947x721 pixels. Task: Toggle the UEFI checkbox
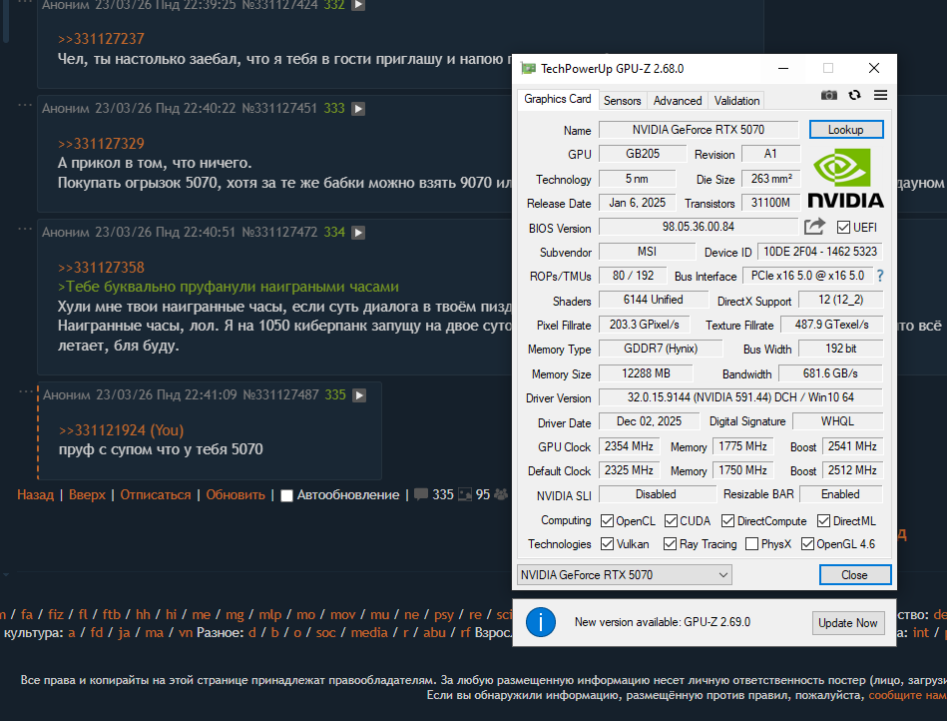click(843, 228)
